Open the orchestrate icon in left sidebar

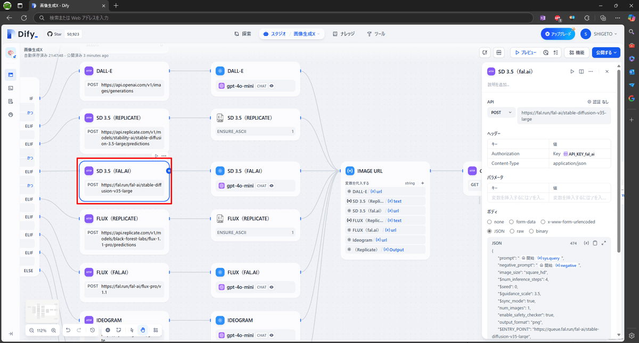pos(11,74)
